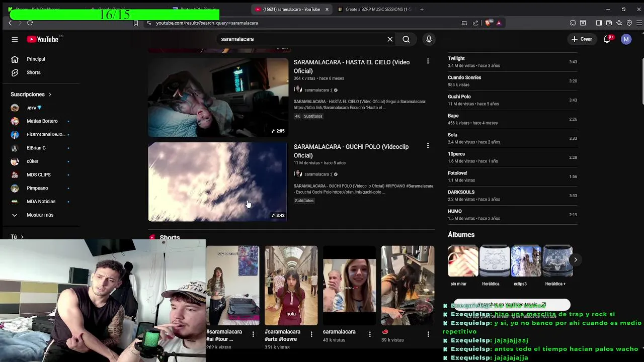Open HASTA EL CIELO video title
644x362 pixels.
click(x=352, y=66)
